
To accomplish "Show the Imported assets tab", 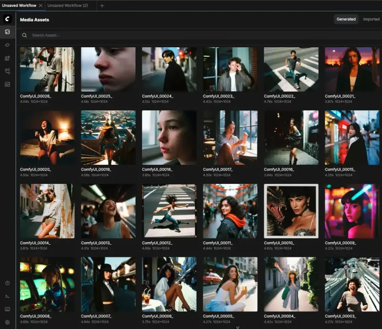I will click(371, 20).
